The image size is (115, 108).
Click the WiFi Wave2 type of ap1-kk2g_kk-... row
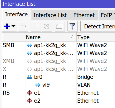pyautogui.click(x=92, y=53)
